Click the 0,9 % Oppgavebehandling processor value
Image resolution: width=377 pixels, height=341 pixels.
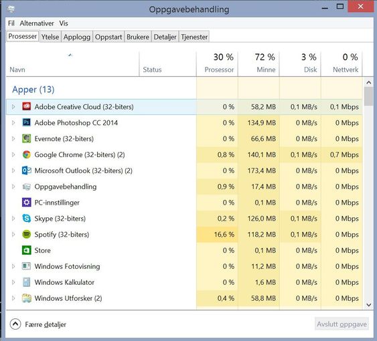(226, 187)
